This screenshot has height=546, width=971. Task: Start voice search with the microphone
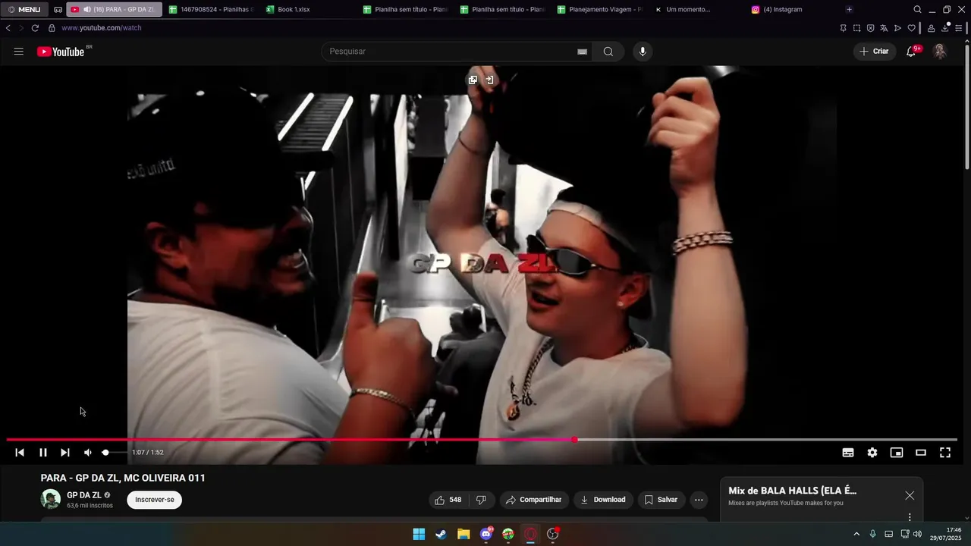tap(643, 52)
